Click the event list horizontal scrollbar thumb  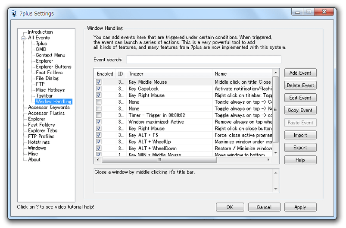click(159, 160)
